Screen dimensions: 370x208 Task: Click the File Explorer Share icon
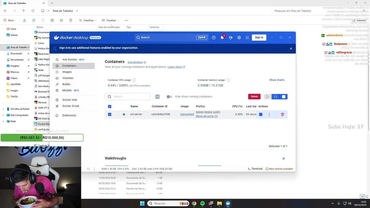(x=61, y=20)
